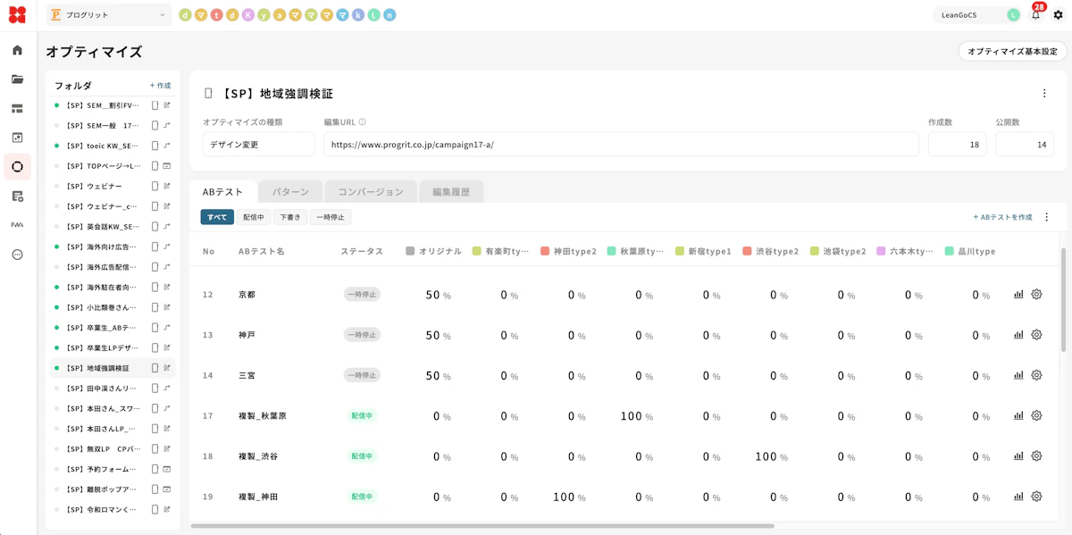The image size is (1072, 535).
Task: Filter AB tests by 一時停止
Action: [x=331, y=217]
